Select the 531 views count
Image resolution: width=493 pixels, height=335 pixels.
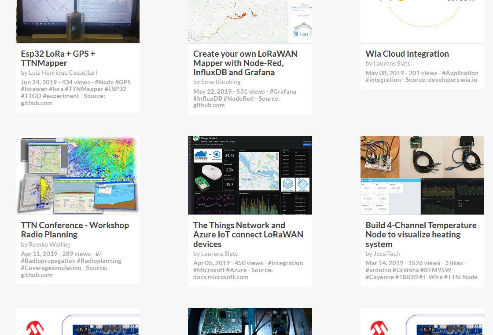coord(250,91)
